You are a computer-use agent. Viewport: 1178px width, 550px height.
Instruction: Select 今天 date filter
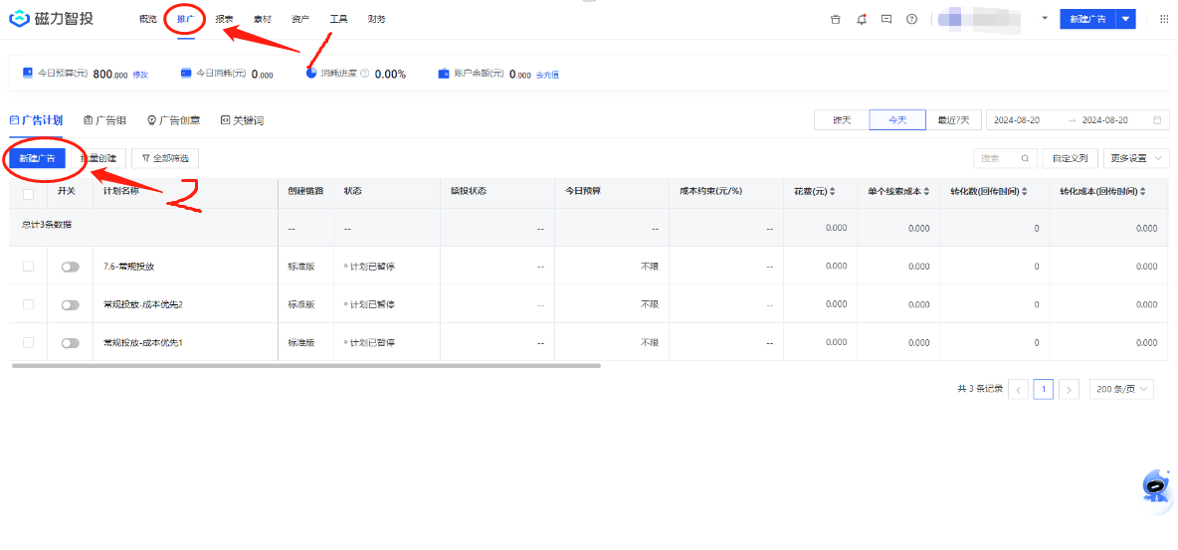pos(897,120)
